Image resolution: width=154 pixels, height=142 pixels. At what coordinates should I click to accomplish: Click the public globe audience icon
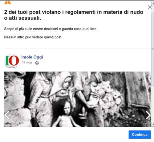37,63
